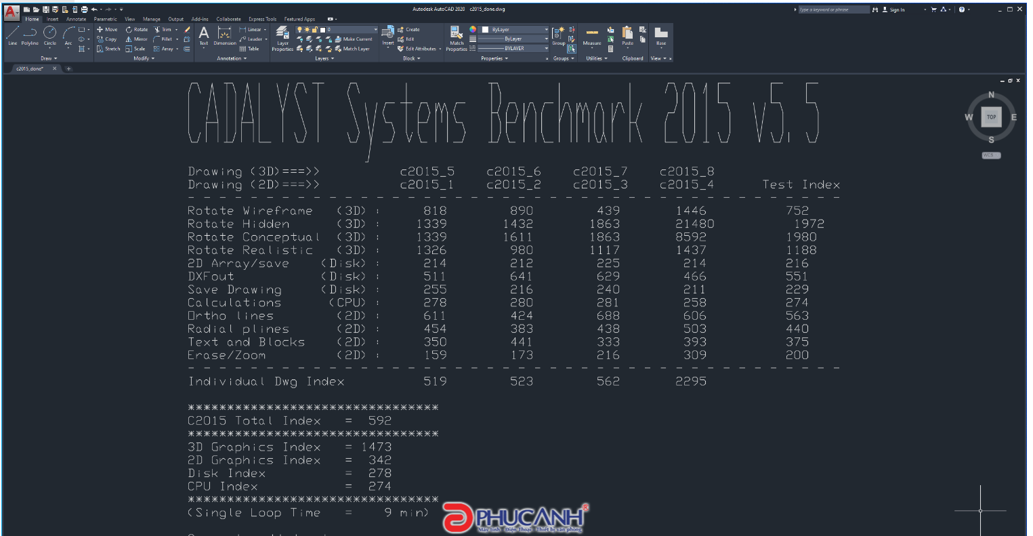Click Match Properties tool
This screenshot has height=536, width=1033.
(x=457, y=38)
